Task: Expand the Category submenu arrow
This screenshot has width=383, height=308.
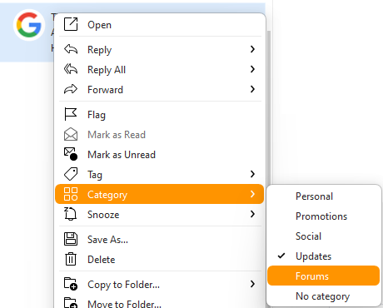Action: 252,194
